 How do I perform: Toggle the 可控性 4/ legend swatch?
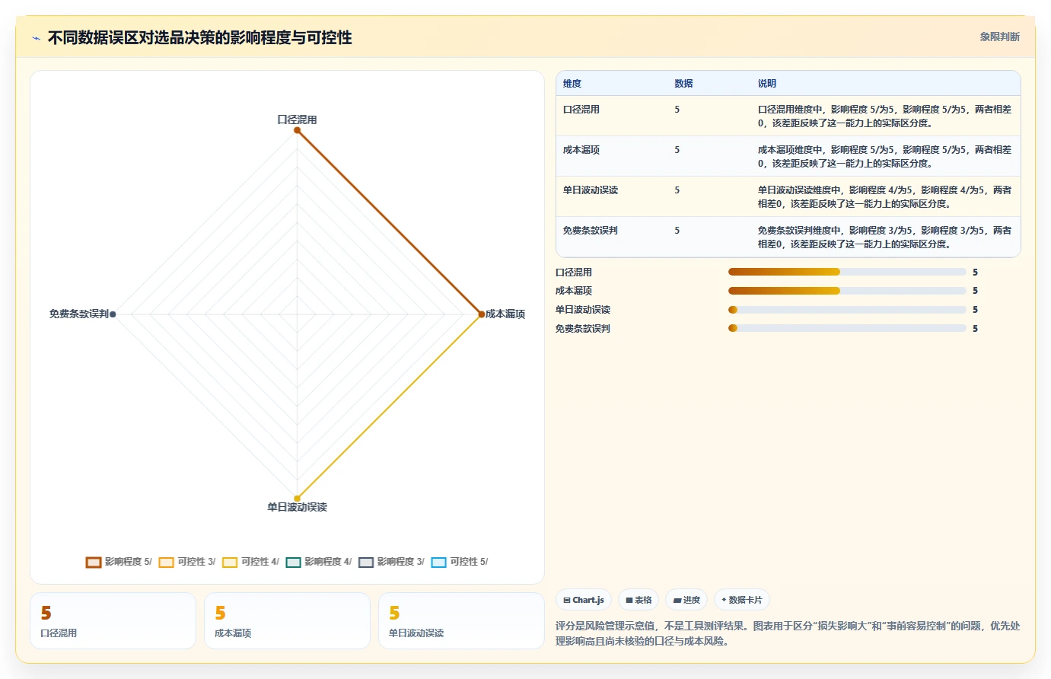pyautogui.click(x=230, y=563)
